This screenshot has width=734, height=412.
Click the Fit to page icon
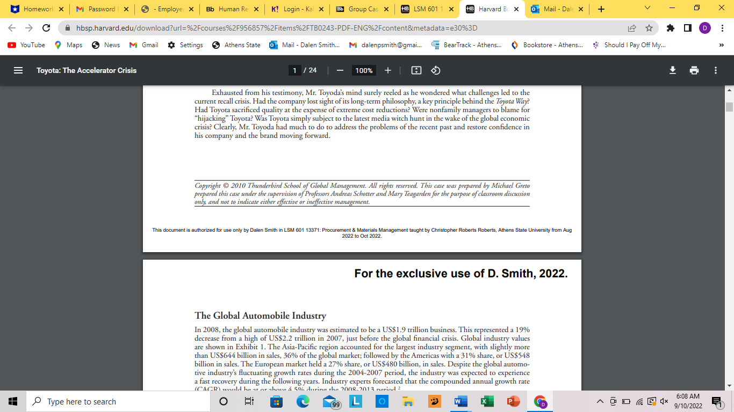coord(416,70)
